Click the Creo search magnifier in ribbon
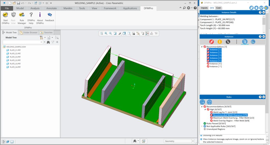Image resolution: width=270 pixels, height=145 pixels. point(184,8)
